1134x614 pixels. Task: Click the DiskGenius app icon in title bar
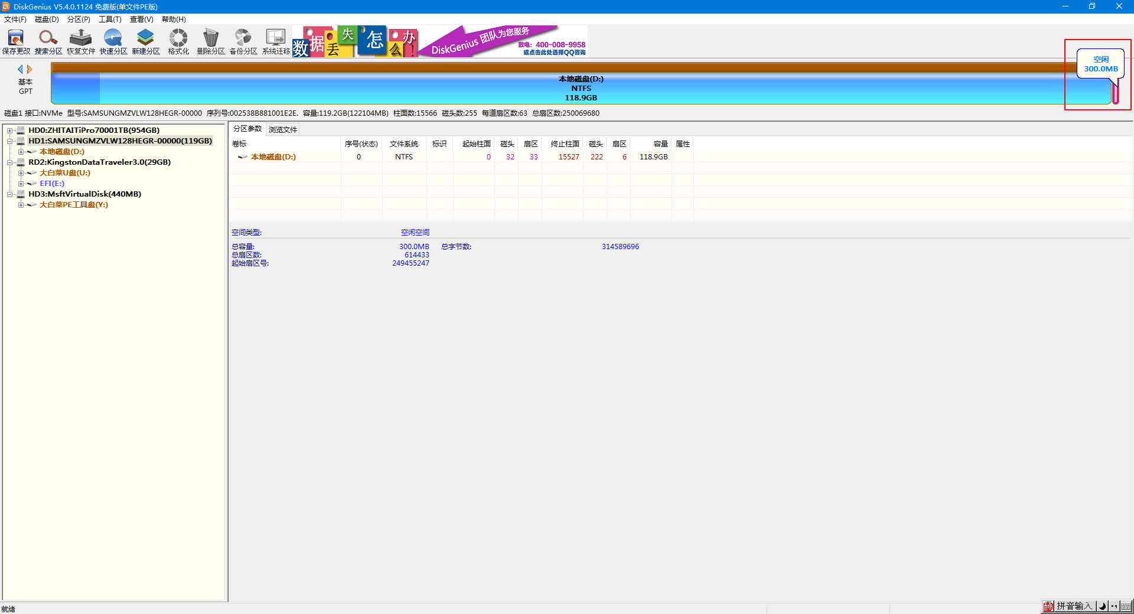pyautogui.click(x=6, y=6)
